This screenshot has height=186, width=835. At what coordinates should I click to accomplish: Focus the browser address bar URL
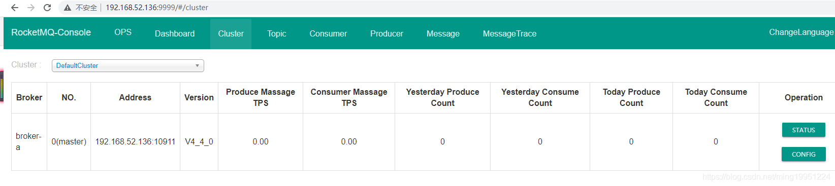click(x=157, y=8)
